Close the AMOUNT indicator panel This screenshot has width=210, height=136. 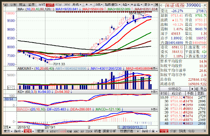[x=157, y=69]
